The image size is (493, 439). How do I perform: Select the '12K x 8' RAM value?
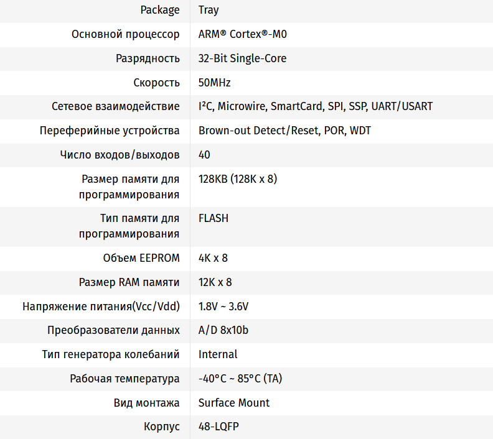[x=215, y=282]
